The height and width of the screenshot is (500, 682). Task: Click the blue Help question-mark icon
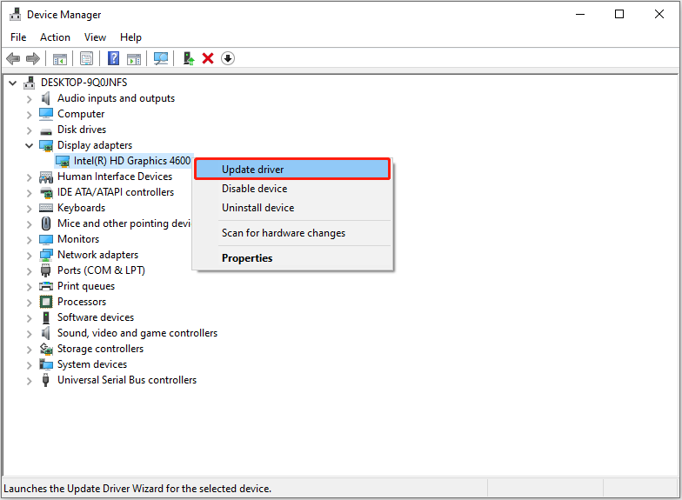113,58
